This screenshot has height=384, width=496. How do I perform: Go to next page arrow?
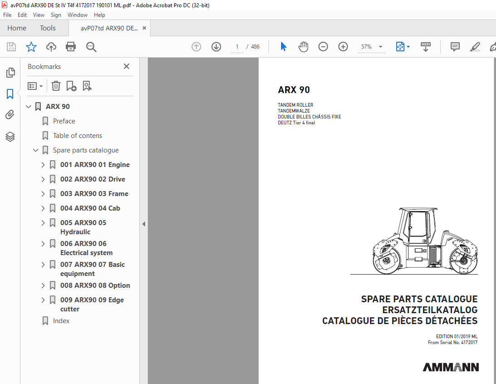[x=216, y=47]
